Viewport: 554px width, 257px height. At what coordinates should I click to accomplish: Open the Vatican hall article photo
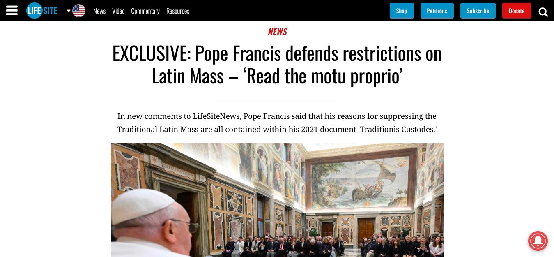click(277, 200)
